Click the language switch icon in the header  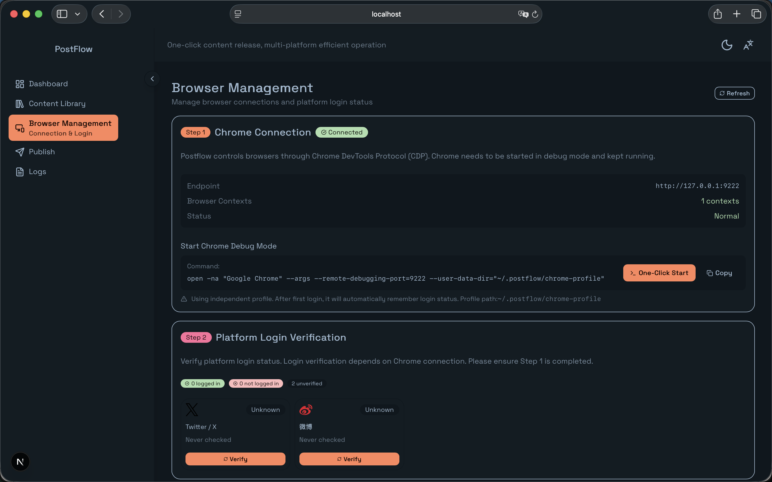coord(748,45)
